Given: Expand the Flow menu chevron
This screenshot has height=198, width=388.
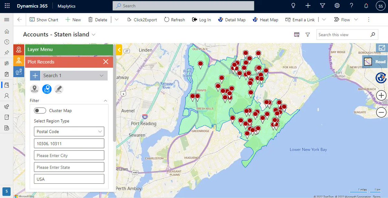Looking at the screenshot, I should [x=356, y=20].
